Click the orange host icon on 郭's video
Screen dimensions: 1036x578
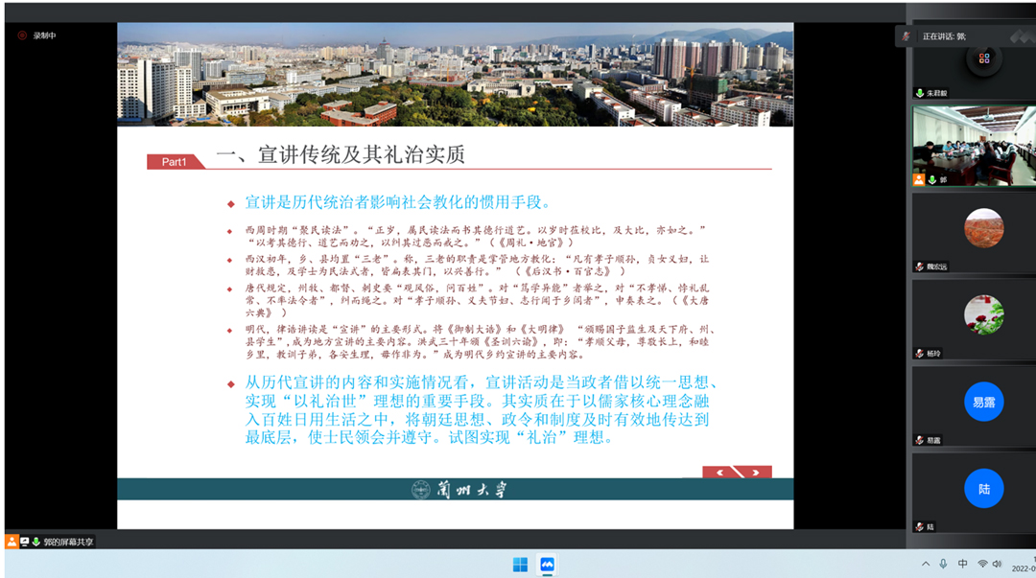click(x=919, y=179)
